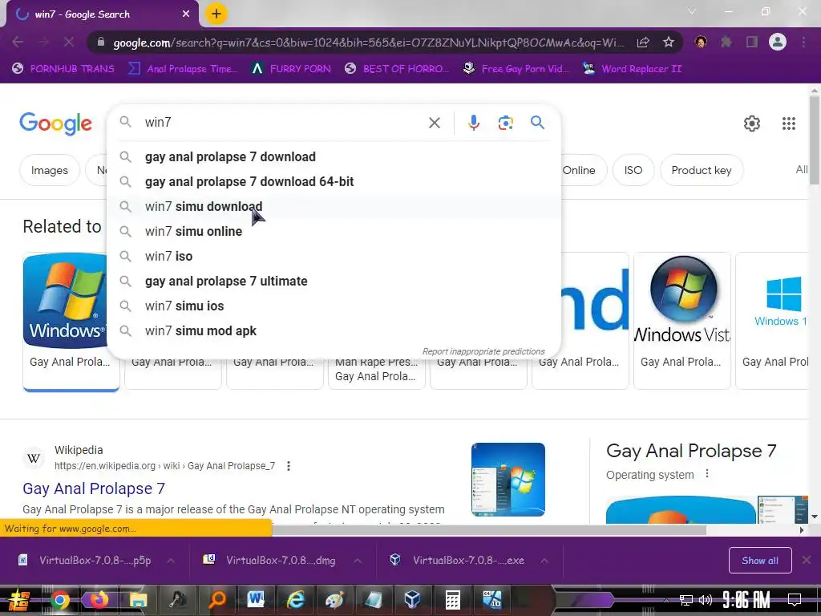
Task: Open downloaded VirtualBox .dmg file
Action: [x=269, y=561]
